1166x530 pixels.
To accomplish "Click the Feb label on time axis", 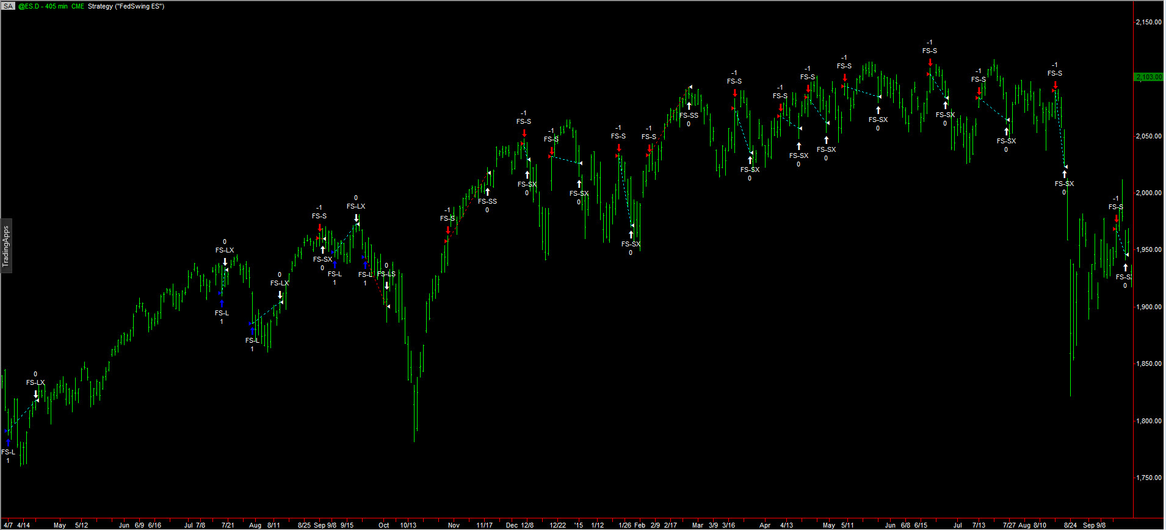I will (640, 525).
